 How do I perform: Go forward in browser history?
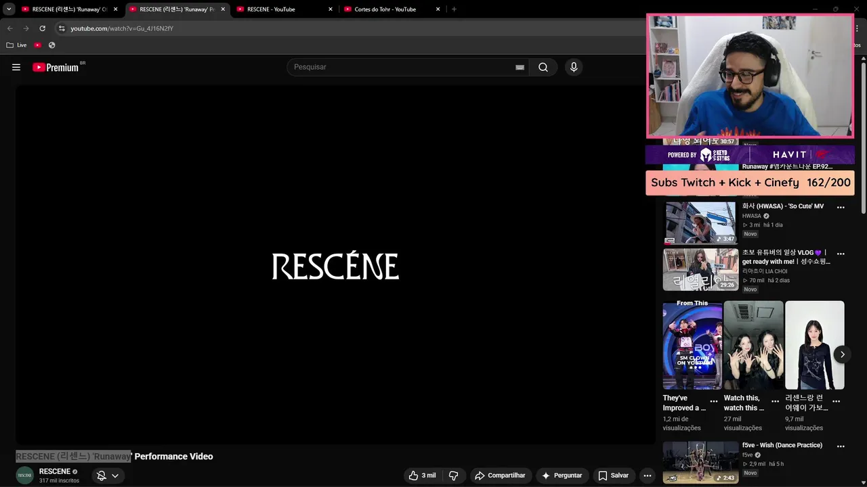tap(26, 28)
